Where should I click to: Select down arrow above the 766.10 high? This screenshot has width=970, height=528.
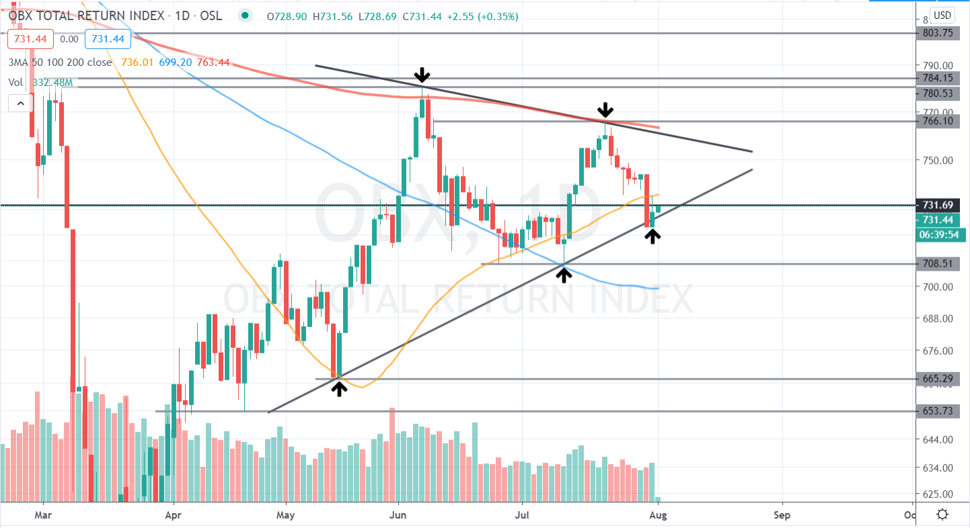tap(605, 109)
